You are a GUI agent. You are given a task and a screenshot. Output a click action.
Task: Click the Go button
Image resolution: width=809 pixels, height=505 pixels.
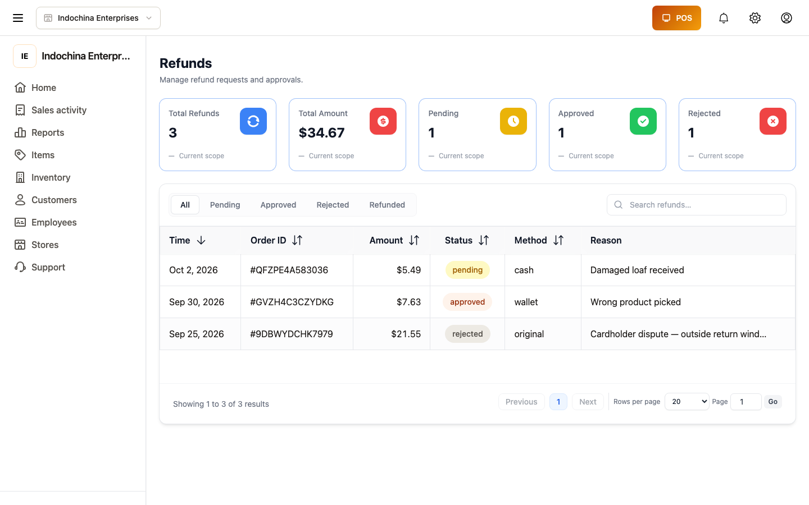pos(773,402)
